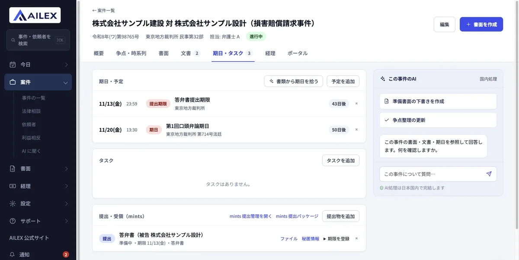
Task: Expand the 設定 sidebar chevron
Action: point(66,203)
